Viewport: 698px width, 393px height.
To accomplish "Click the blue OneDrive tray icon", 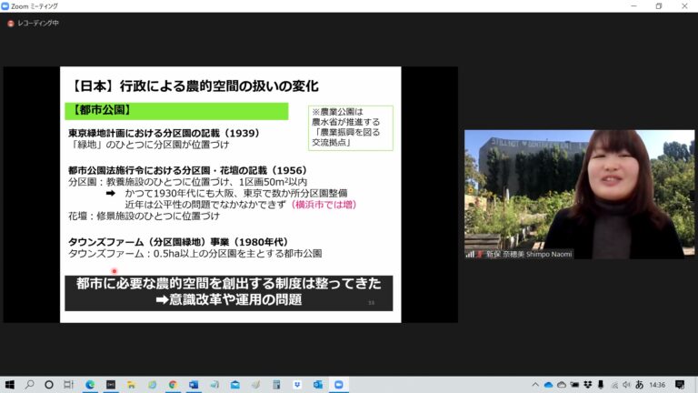I will pyautogui.click(x=548, y=385).
